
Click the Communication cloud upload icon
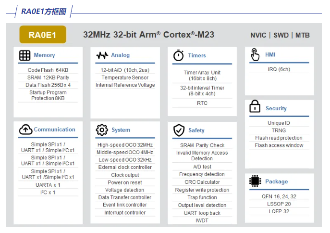(x=25, y=129)
